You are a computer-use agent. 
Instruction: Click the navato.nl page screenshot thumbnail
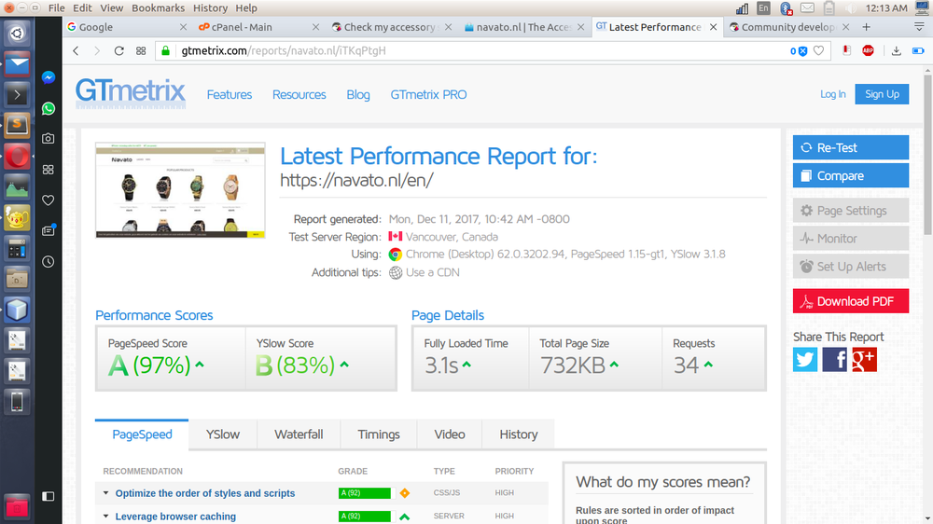[180, 190]
